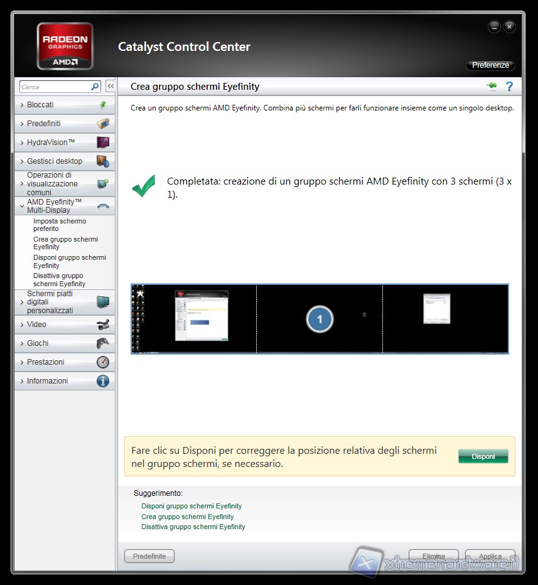Click the Prestazioni gauge icon
Screen dimensions: 538x585
point(103,362)
